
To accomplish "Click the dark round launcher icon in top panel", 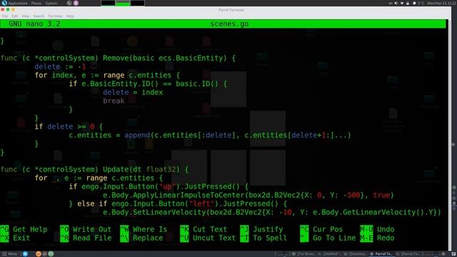I will pyautogui.click(x=69, y=3).
